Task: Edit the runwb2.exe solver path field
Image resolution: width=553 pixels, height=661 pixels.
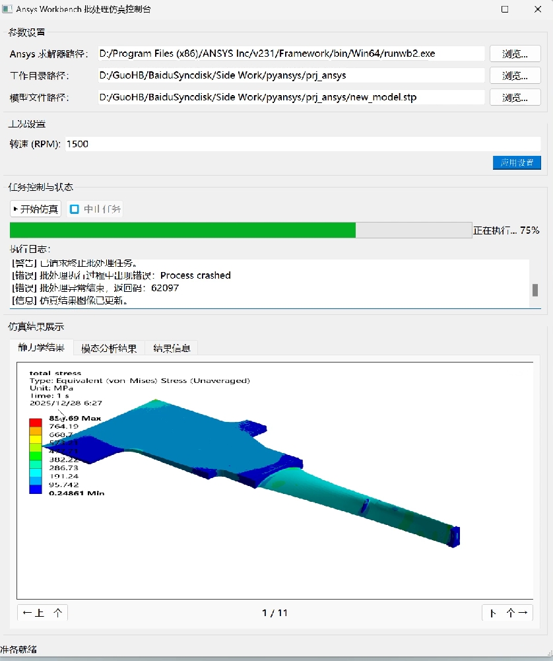Action: pos(291,53)
